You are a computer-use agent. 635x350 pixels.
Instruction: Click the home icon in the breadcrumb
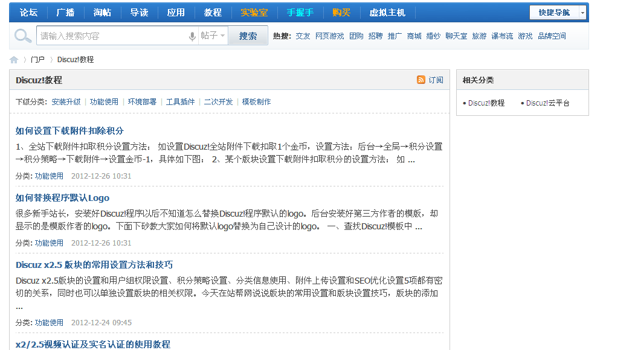pos(13,59)
